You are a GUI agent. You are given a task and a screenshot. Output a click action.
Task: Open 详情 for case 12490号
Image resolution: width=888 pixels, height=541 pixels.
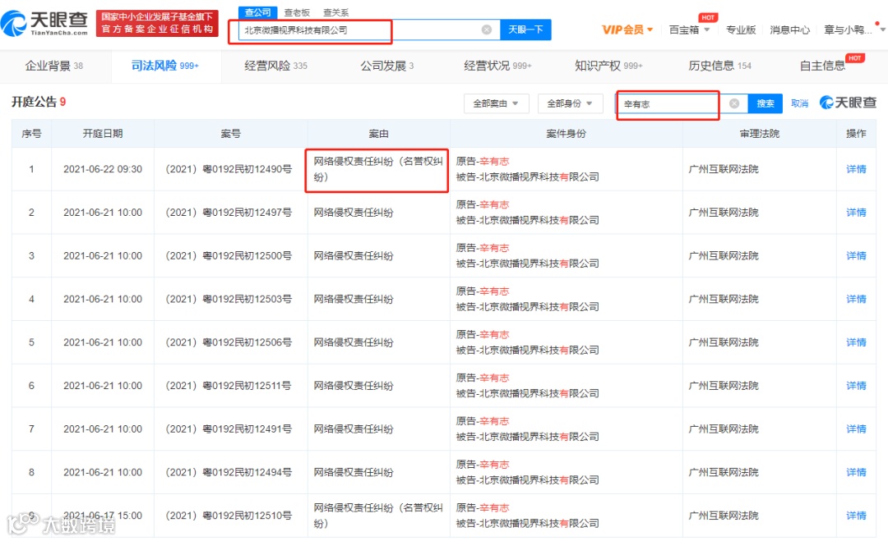coord(856,169)
